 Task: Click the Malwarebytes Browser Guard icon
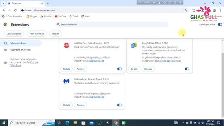[66, 82]
